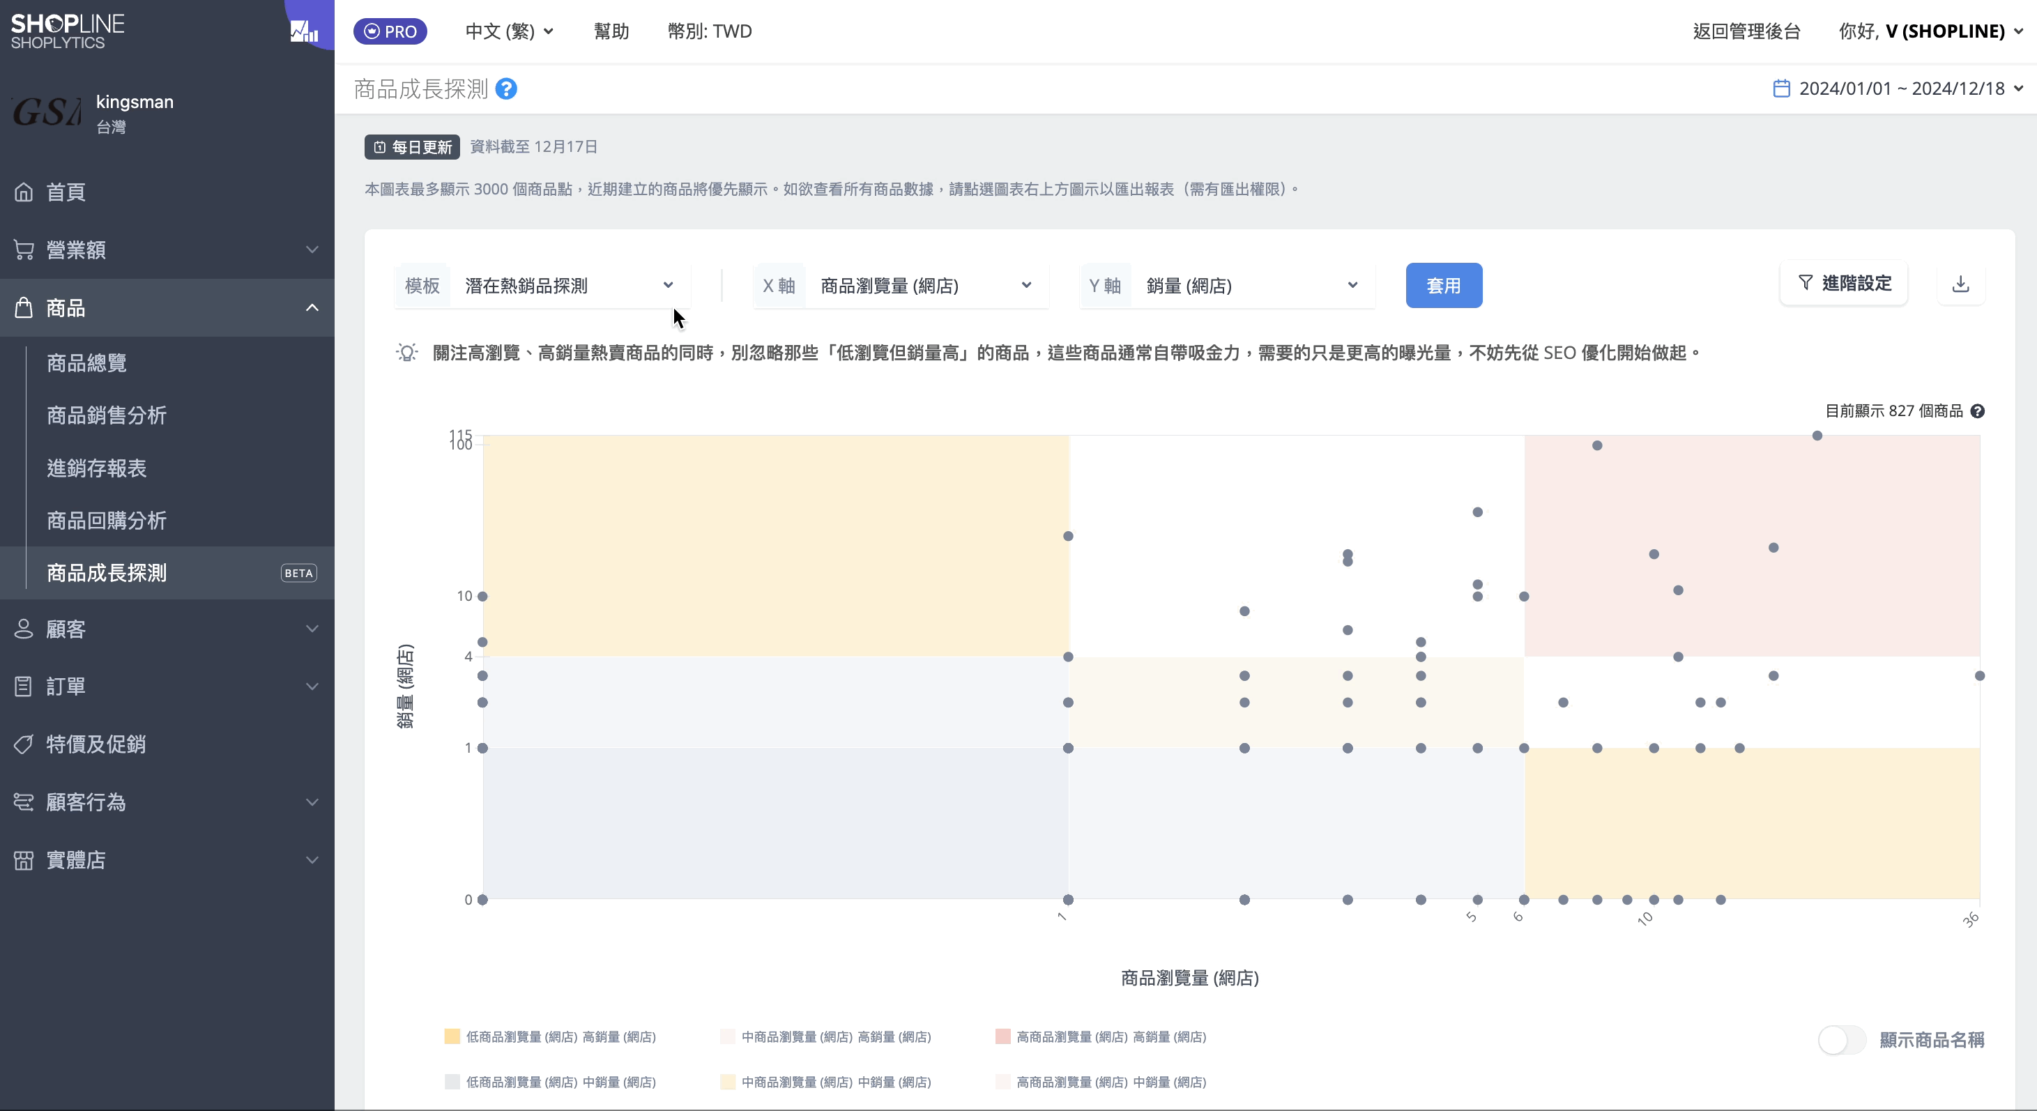Click legend swatch 低商品瀏覽量 (網店) 中銷量 (網店)
The image size is (2037, 1111).
[452, 1082]
